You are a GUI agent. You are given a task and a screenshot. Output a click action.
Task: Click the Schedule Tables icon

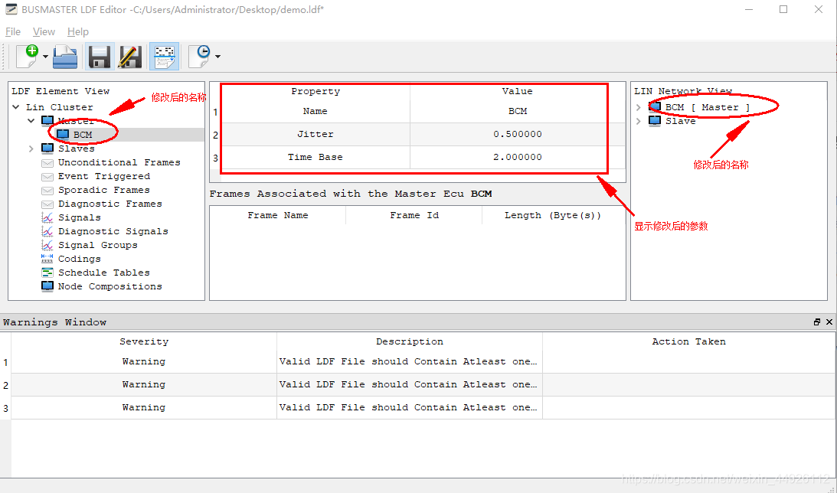(x=47, y=273)
